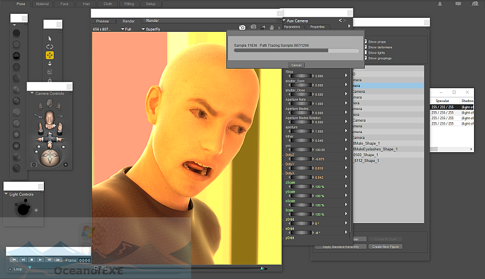Toggle the Show props checkbox

pos(366,42)
